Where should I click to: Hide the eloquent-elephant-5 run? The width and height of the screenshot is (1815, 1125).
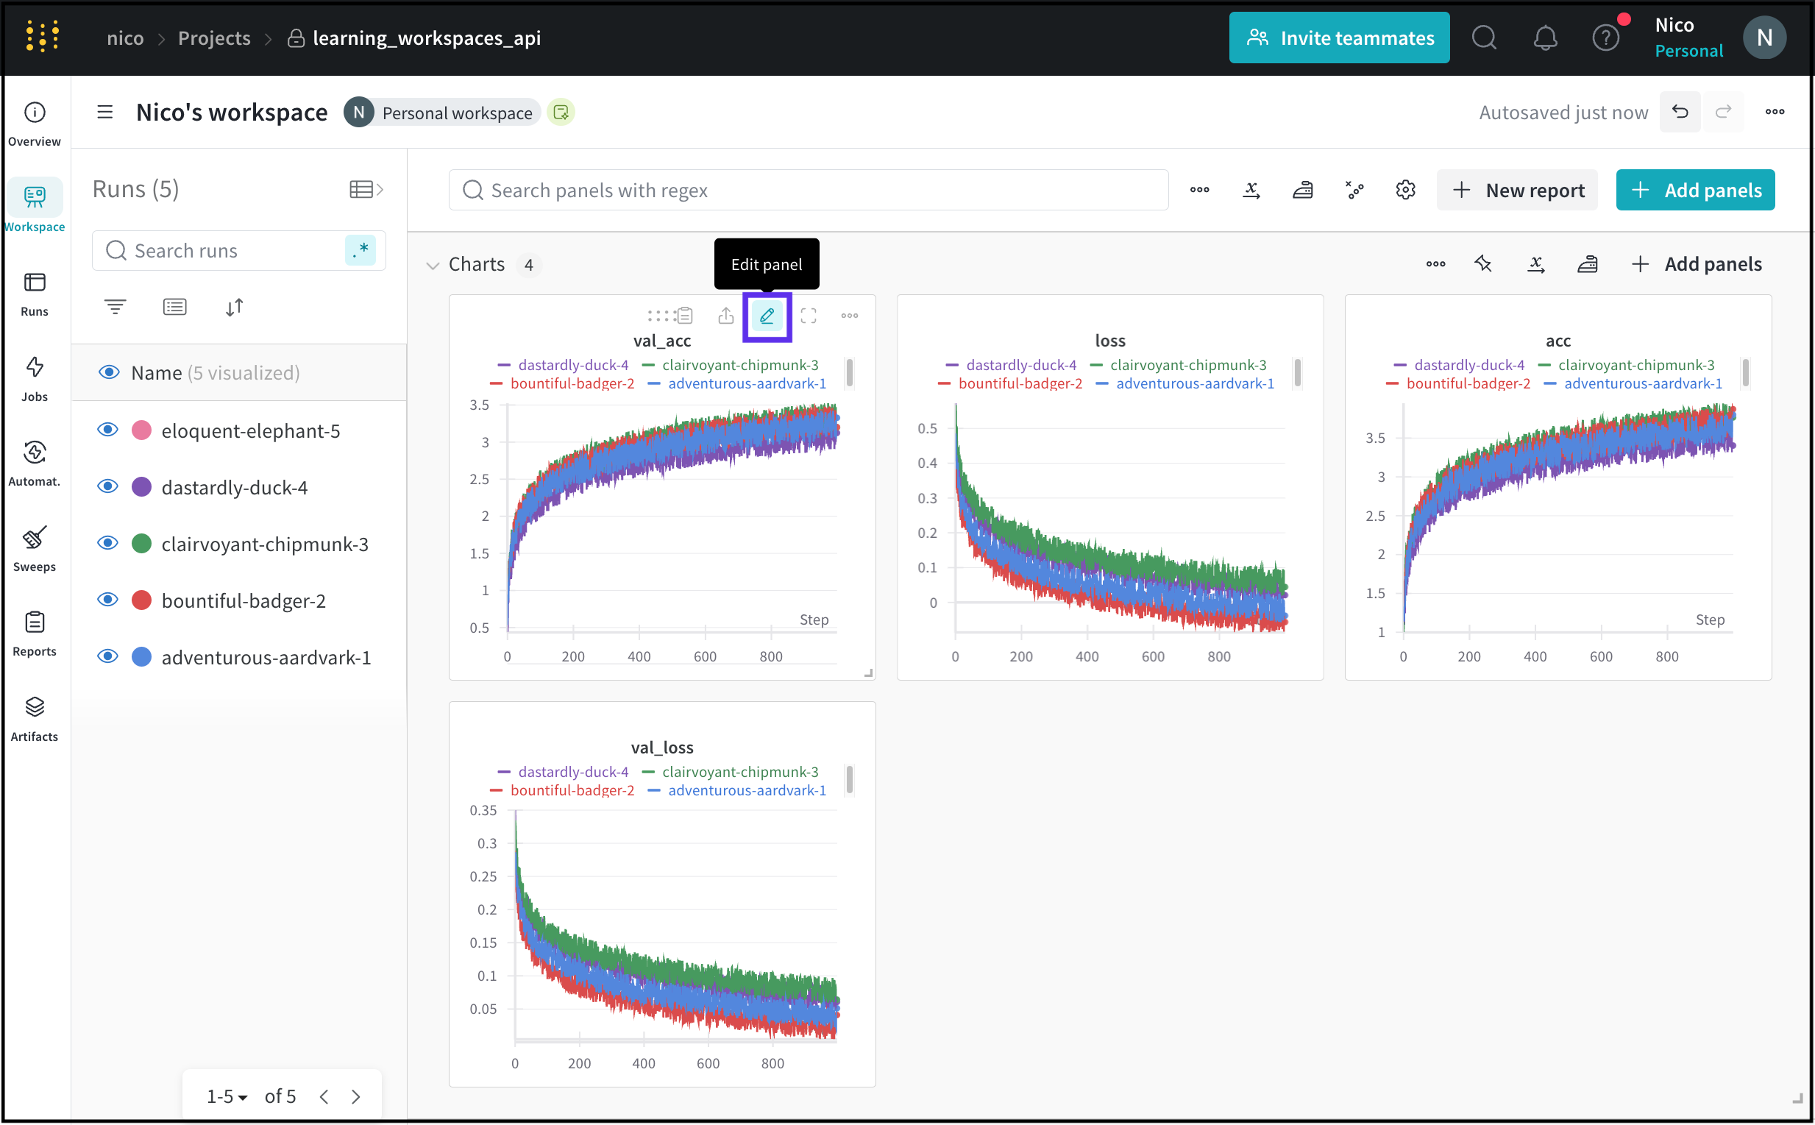(x=108, y=430)
